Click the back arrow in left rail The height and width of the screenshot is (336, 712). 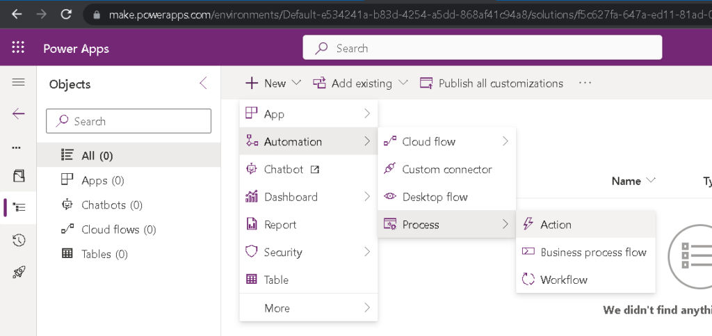(18, 113)
